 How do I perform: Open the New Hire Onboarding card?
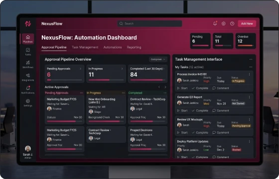coord(106,110)
